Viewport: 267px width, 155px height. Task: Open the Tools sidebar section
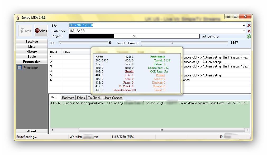click(32, 57)
